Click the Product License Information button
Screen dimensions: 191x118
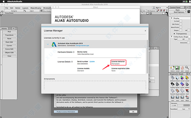tap(66, 112)
